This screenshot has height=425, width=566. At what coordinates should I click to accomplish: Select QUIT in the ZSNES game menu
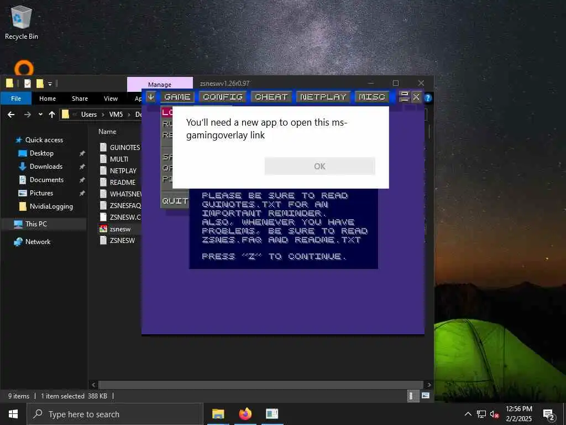(x=175, y=201)
